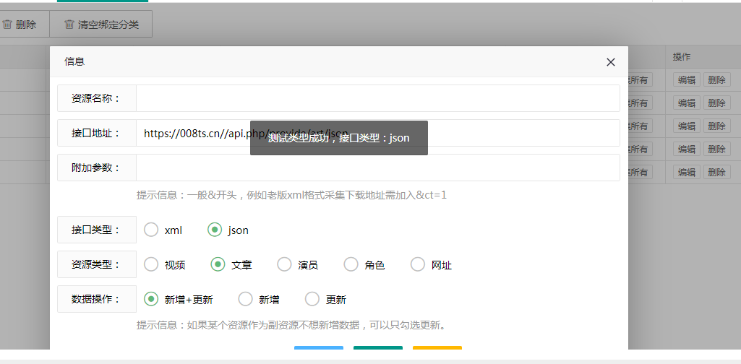
Task: Focus the 资源名称 text field
Action: 377,98
